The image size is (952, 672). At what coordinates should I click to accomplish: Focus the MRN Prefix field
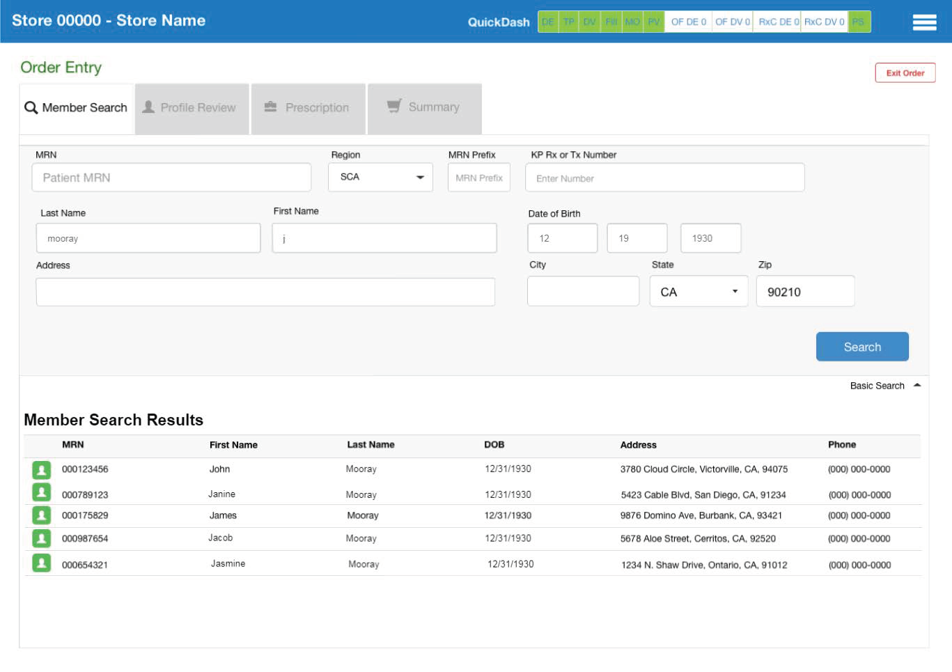pos(479,178)
